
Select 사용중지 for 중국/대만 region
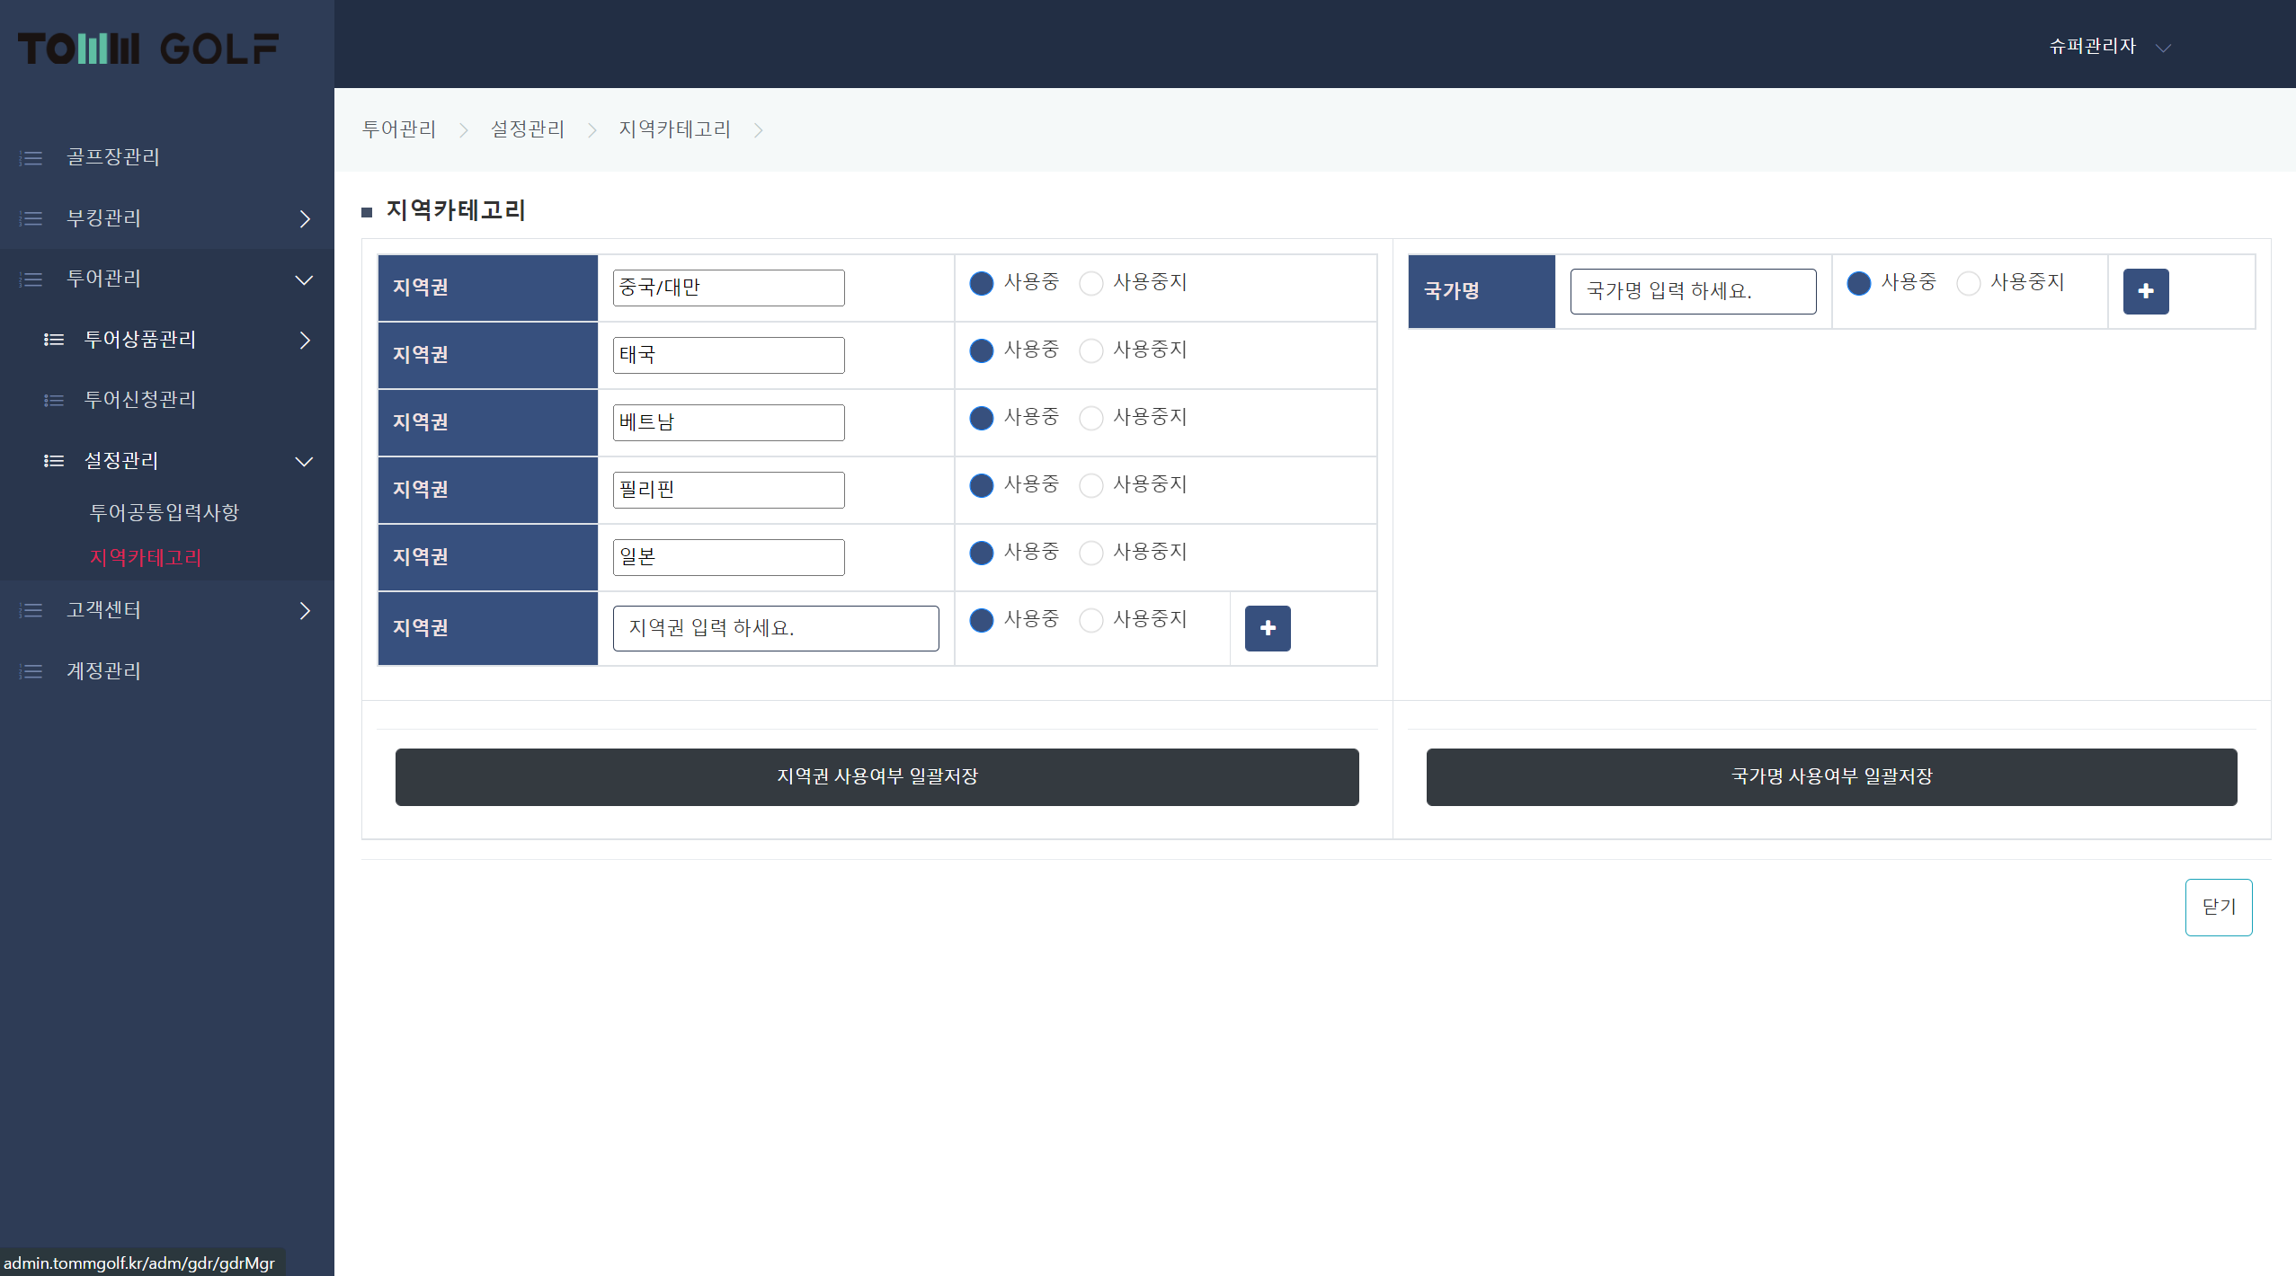click(x=1090, y=283)
